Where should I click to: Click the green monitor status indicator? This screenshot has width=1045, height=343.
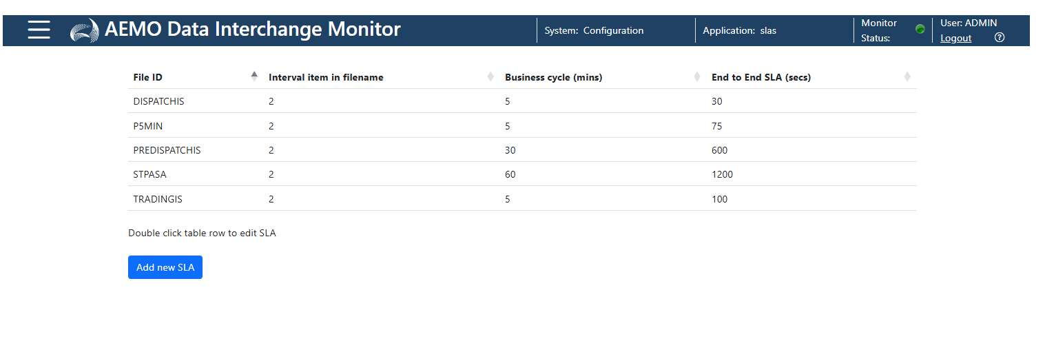tap(920, 29)
